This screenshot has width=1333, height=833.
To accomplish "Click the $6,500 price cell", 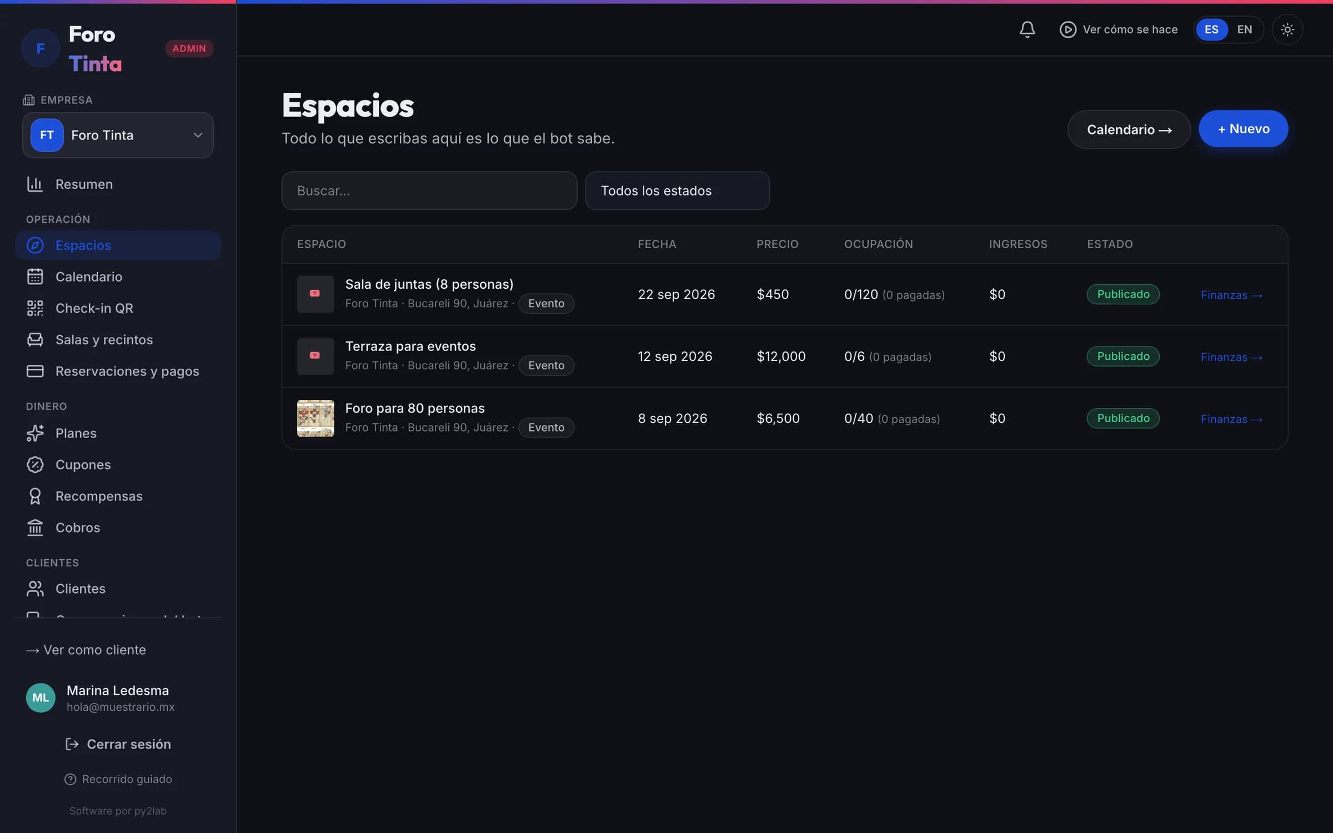I will 778,418.
